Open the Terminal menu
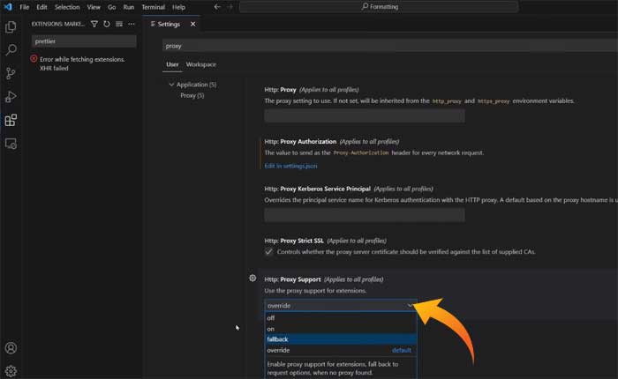The height and width of the screenshot is (379, 618). (154, 7)
